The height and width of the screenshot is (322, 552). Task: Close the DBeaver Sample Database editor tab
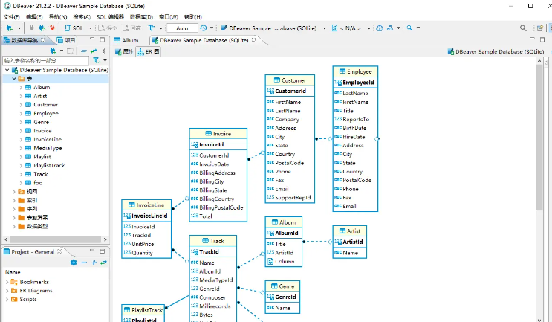pos(254,40)
